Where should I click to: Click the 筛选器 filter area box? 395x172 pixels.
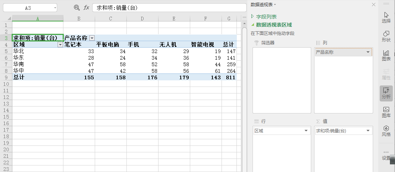click(x=282, y=80)
